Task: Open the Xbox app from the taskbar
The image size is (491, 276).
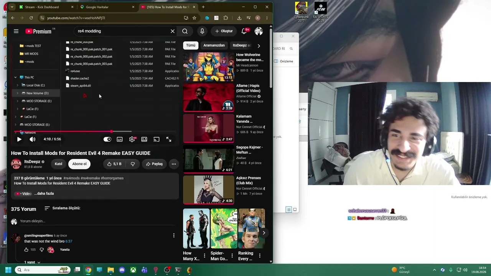Action: pos(133,270)
